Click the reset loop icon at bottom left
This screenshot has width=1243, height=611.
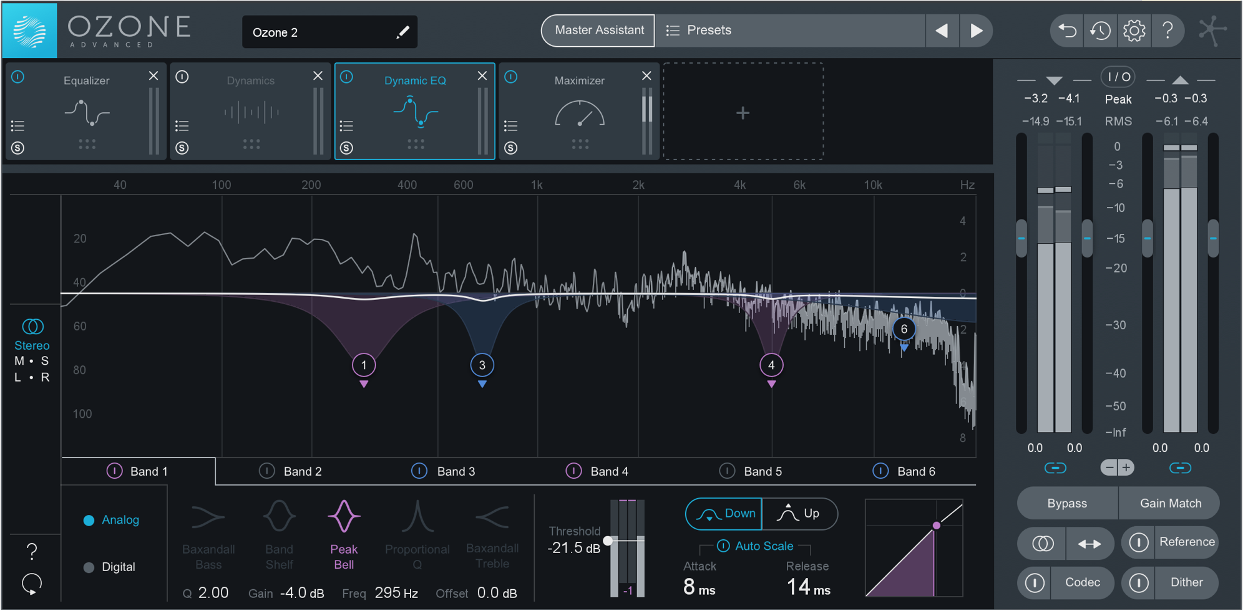[x=32, y=584]
